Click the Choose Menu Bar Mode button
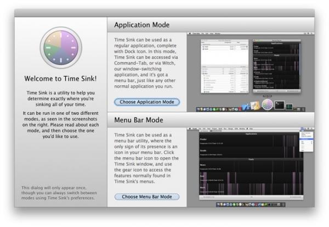Screen dimensions: 329x227 [147, 197]
